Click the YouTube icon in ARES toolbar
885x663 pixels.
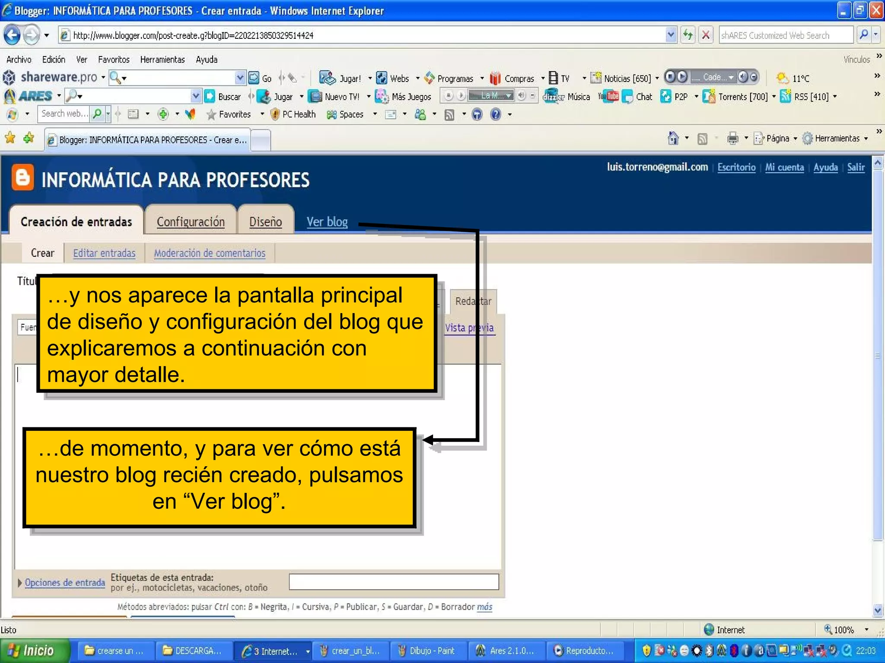(x=608, y=96)
